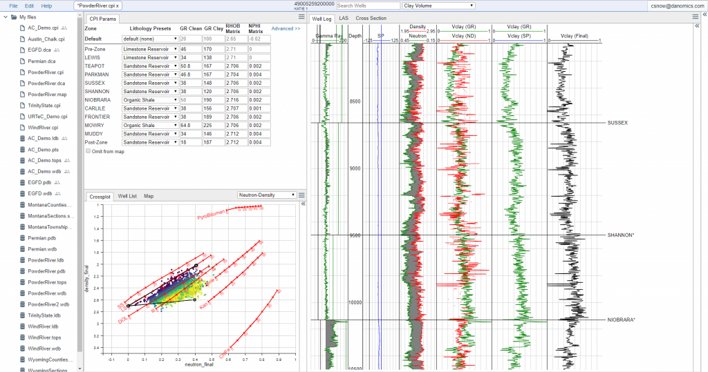This screenshot has width=708, height=372.
Task: Click the SHANNON* formation top marker label
Action: (x=620, y=235)
